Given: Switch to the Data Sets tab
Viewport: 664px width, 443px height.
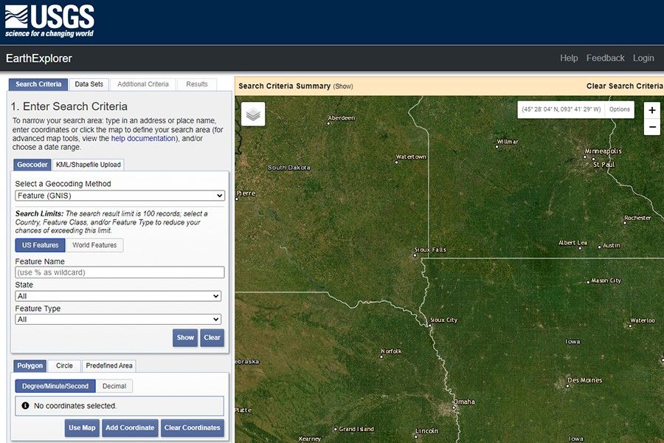Looking at the screenshot, I should click(x=89, y=83).
